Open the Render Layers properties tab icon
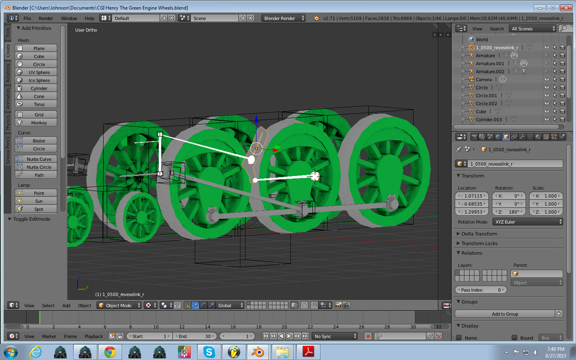Viewport: 576px width, 360px height. [482, 137]
